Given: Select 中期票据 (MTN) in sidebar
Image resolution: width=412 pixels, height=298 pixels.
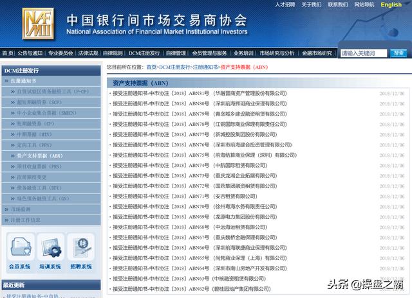Looking at the screenshot, I should [x=51, y=134].
